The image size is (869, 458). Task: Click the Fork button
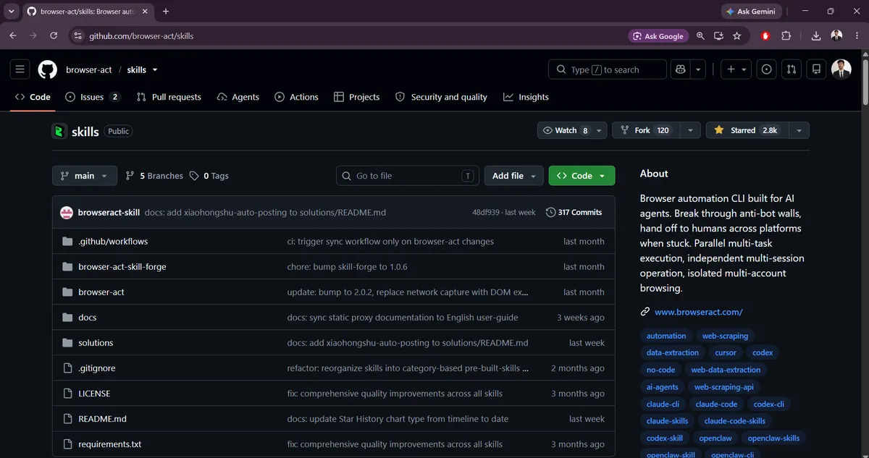point(646,130)
